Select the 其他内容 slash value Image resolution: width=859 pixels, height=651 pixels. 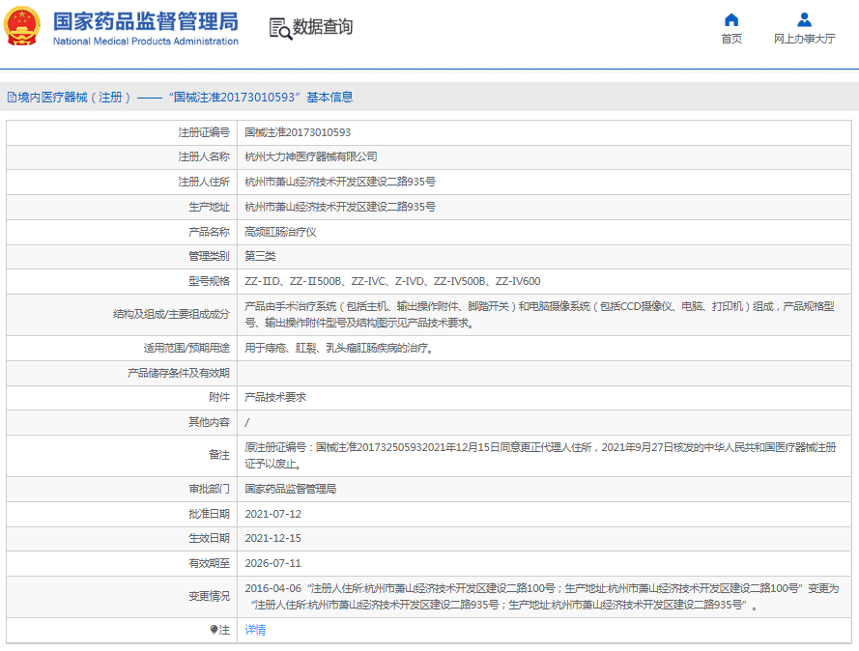(247, 422)
